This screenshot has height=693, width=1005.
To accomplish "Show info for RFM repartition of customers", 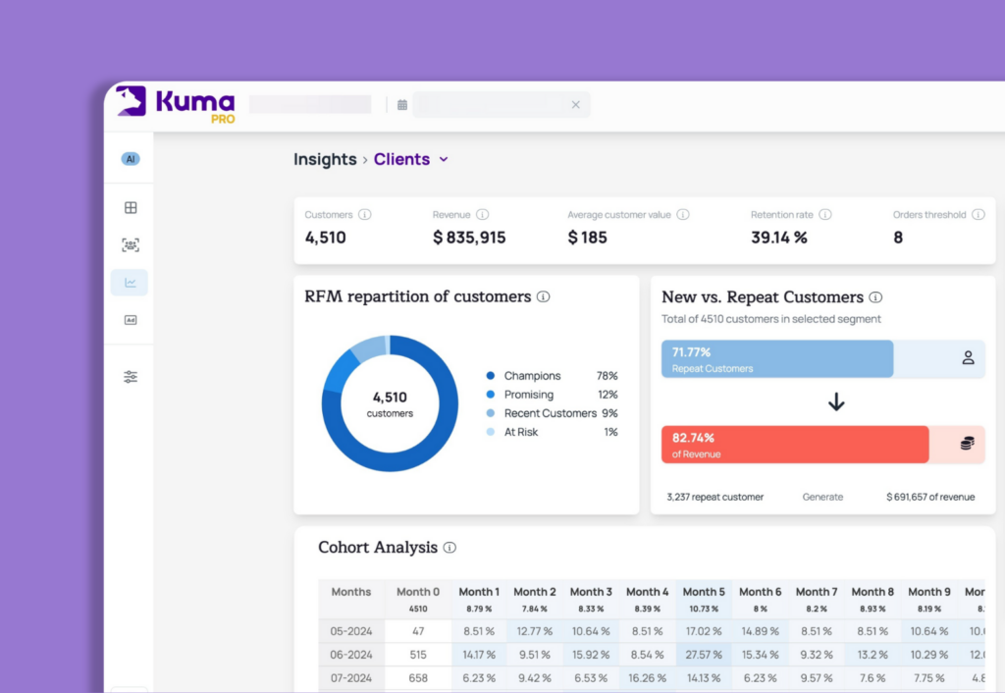I will (x=544, y=296).
